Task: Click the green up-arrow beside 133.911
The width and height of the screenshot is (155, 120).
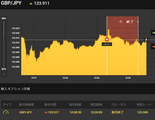Action: tap(31, 4)
